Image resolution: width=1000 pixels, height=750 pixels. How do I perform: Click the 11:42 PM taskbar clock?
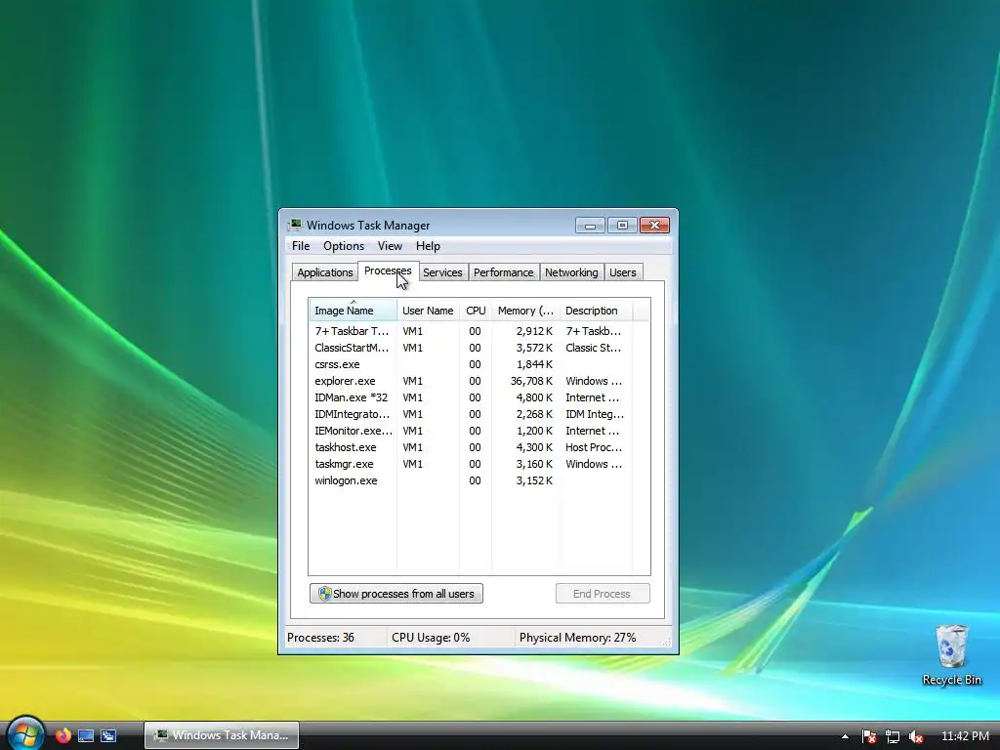[964, 736]
